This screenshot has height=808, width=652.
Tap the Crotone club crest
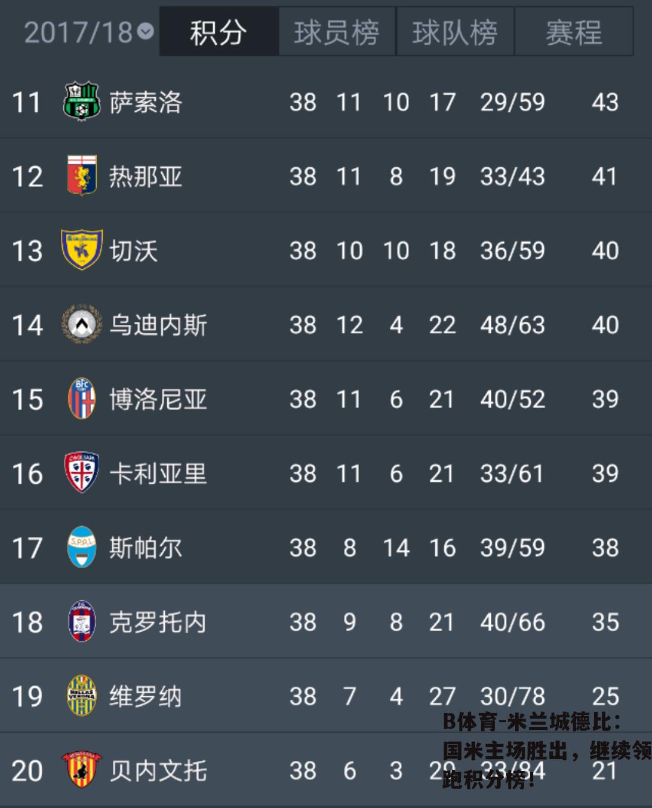click(x=81, y=621)
